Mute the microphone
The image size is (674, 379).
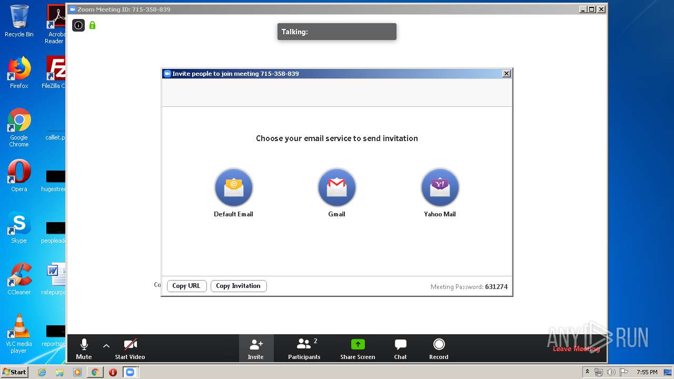click(84, 349)
